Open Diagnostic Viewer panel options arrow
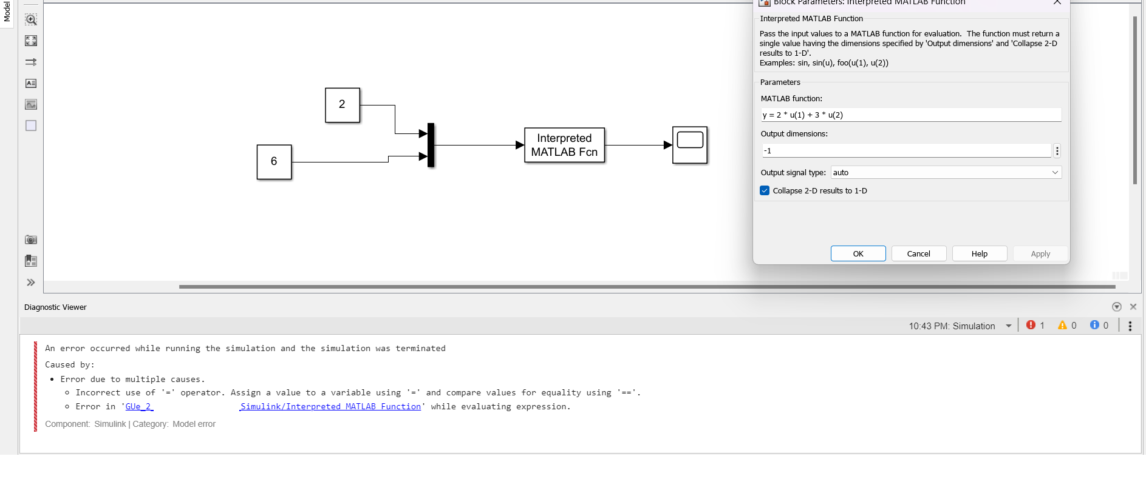 pos(1116,307)
